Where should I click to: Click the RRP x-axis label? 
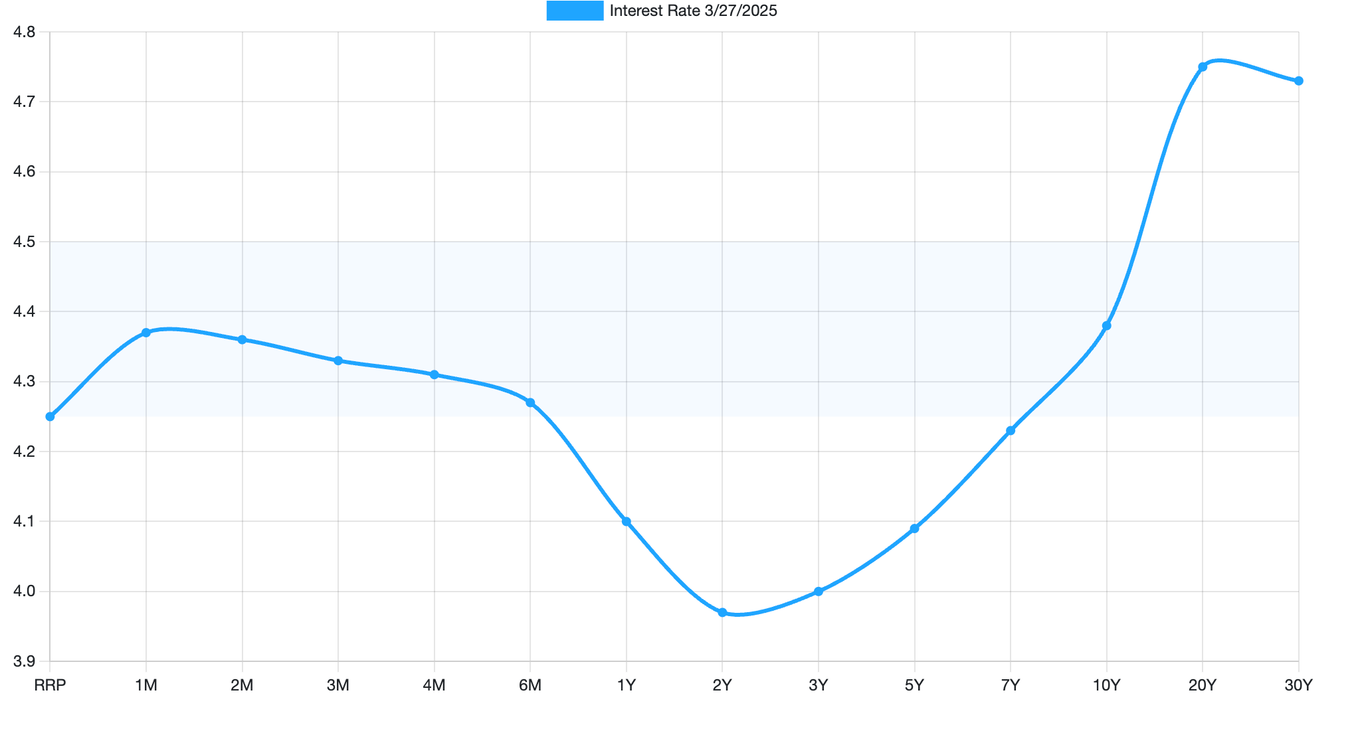tap(50, 685)
